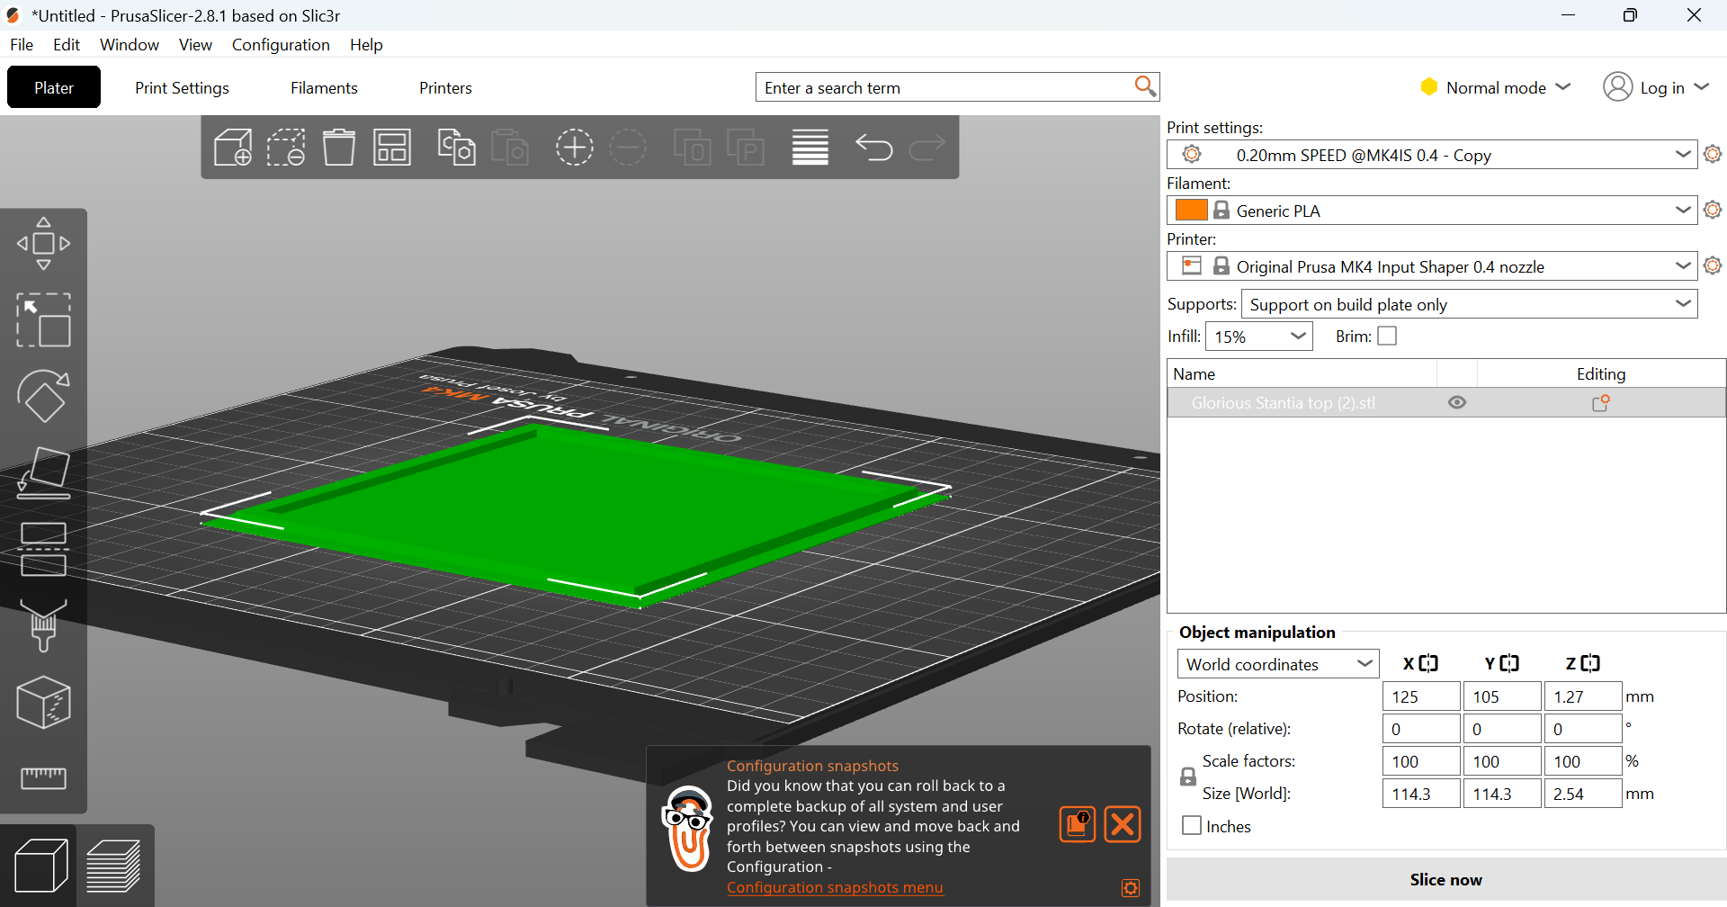Toggle Z axis mirror button
Viewport: 1727px width, 907px height.
click(1590, 663)
